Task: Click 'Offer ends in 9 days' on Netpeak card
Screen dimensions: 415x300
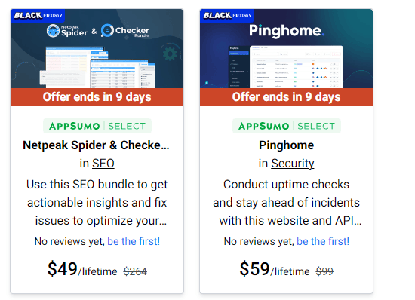Action: pyautogui.click(x=97, y=97)
